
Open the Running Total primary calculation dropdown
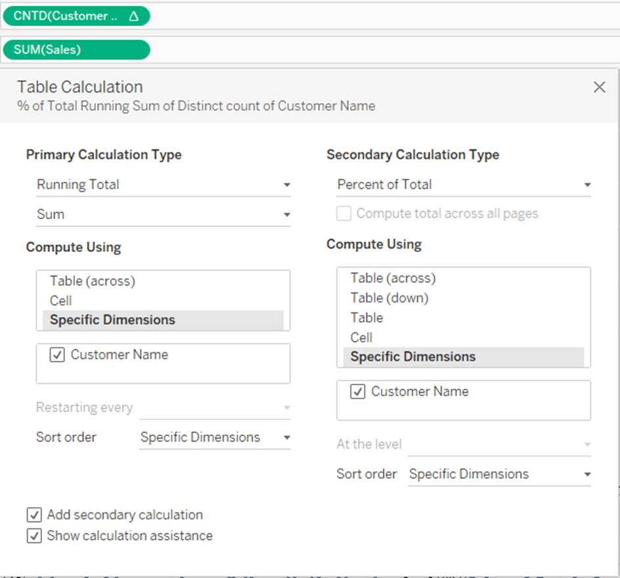163,185
